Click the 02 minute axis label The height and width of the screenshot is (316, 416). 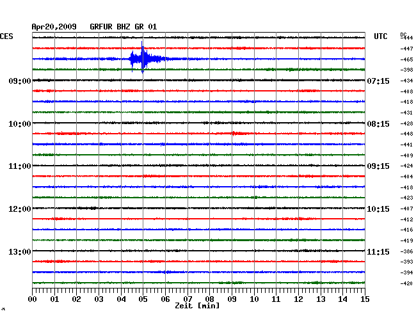(x=76, y=299)
